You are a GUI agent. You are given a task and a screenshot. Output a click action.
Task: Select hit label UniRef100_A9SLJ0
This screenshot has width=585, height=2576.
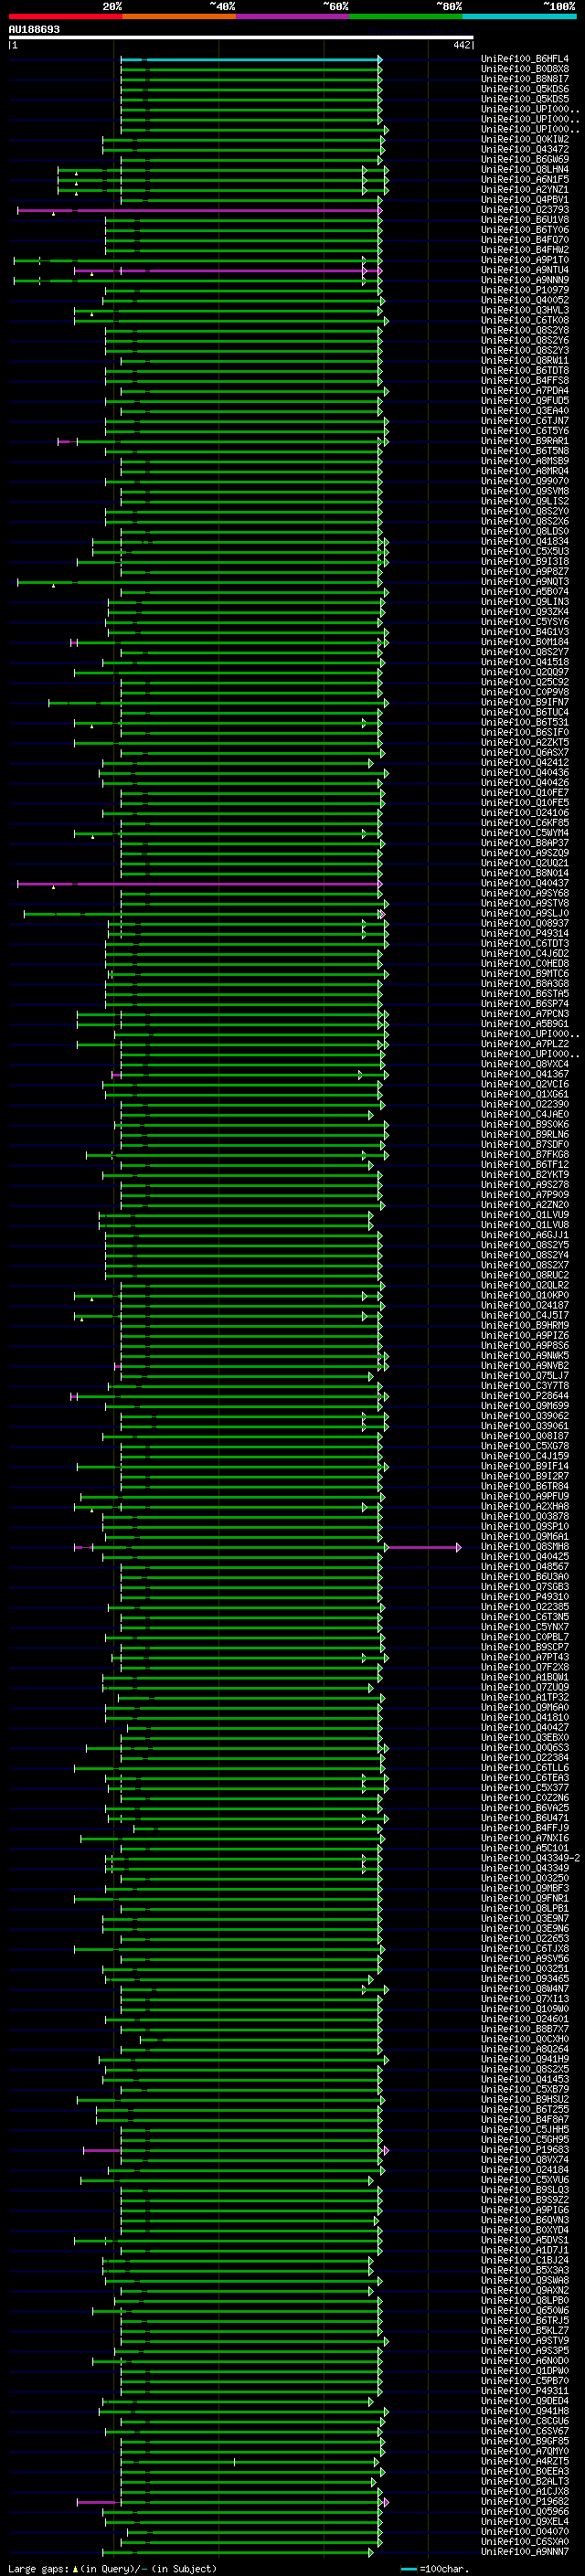point(524,914)
